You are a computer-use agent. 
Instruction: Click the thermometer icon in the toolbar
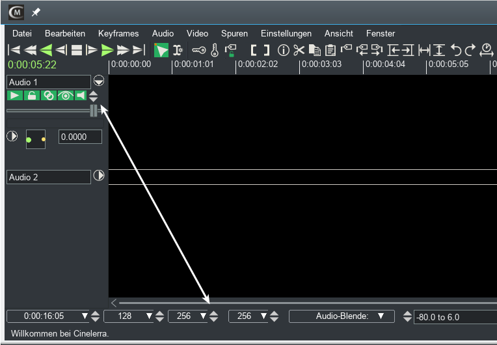click(215, 50)
